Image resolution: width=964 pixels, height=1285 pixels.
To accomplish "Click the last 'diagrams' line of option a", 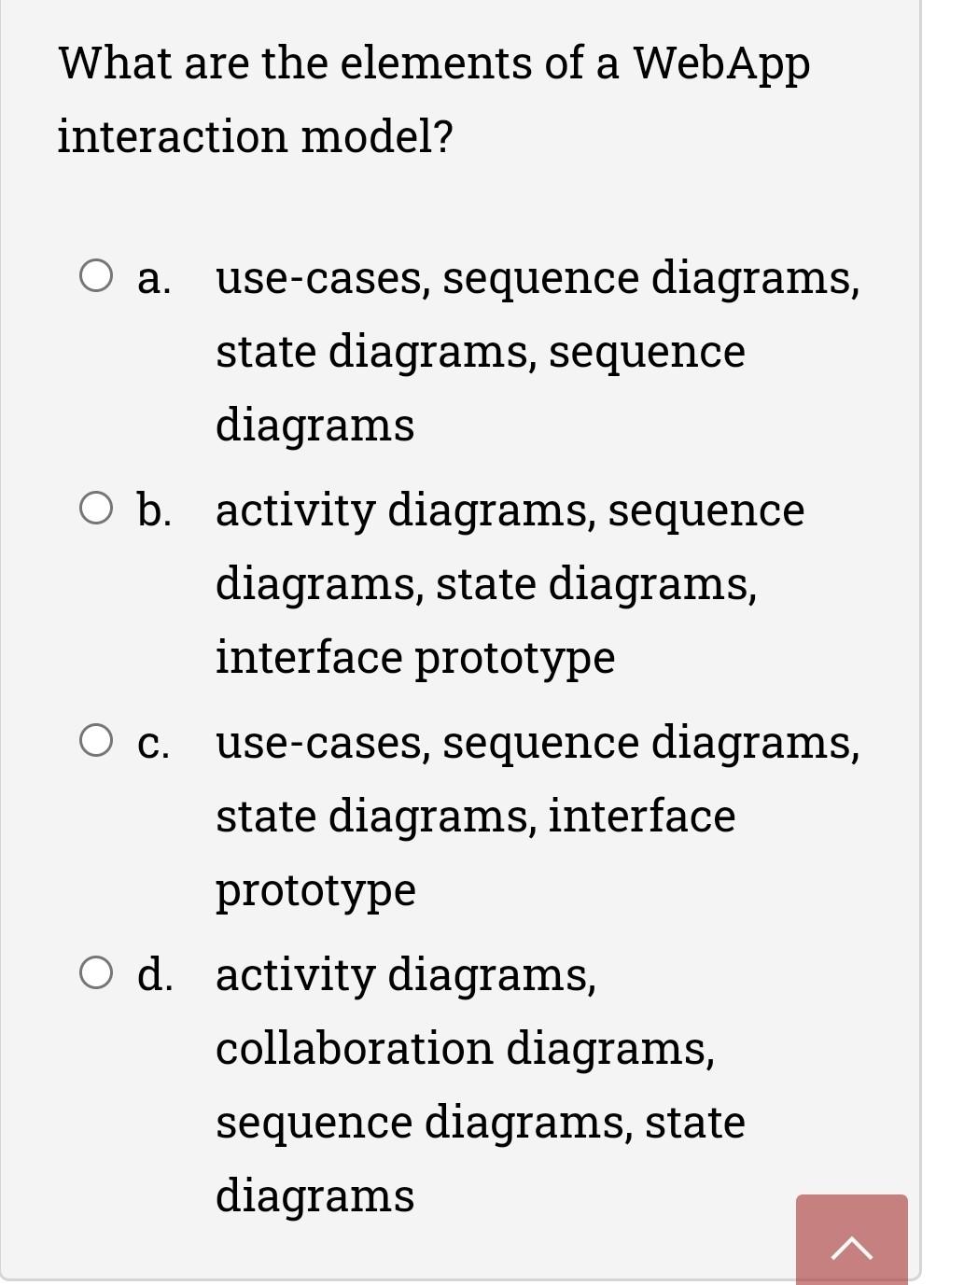I will tap(314, 426).
